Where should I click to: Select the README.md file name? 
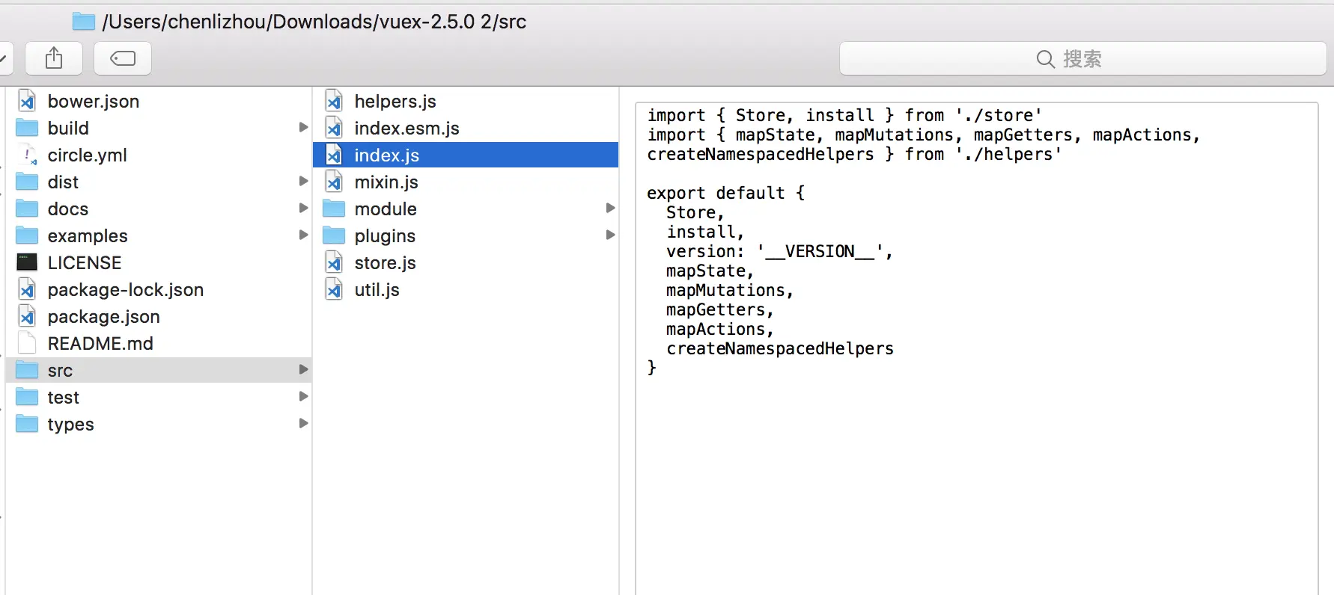100,343
